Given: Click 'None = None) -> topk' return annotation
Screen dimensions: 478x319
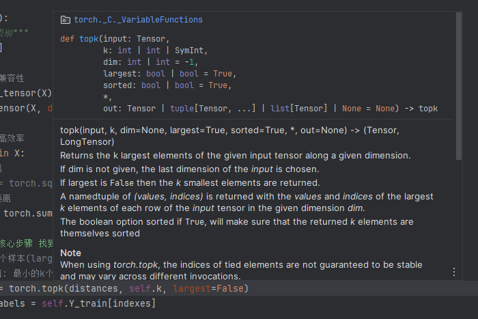Looking at the screenshot, I should (x=390, y=109).
